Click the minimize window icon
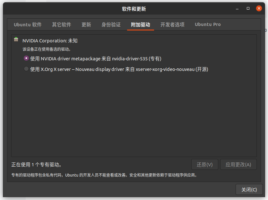Viewport: 268px width, 200px height. click(x=237, y=8)
